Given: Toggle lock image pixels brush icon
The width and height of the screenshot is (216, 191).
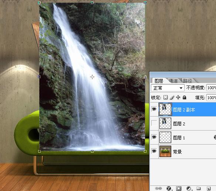Looking at the screenshot, I should (x=172, y=97).
